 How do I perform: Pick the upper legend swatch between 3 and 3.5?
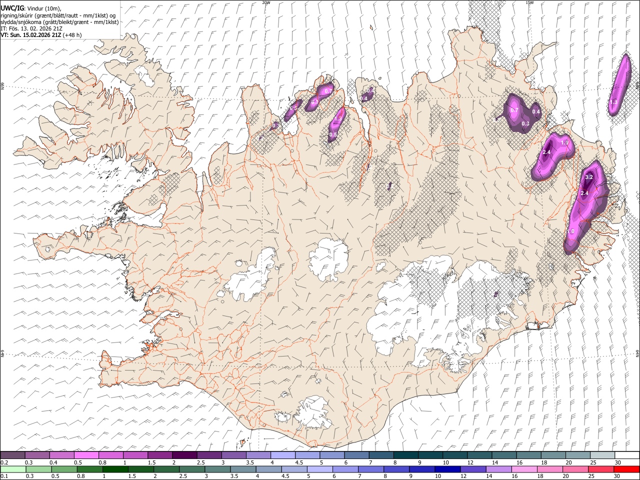click(x=234, y=455)
